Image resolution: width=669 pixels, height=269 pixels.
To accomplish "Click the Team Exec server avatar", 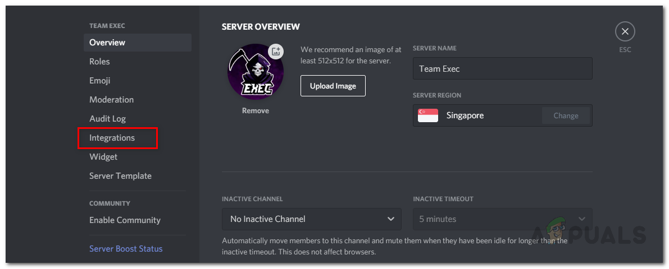I will click(254, 73).
